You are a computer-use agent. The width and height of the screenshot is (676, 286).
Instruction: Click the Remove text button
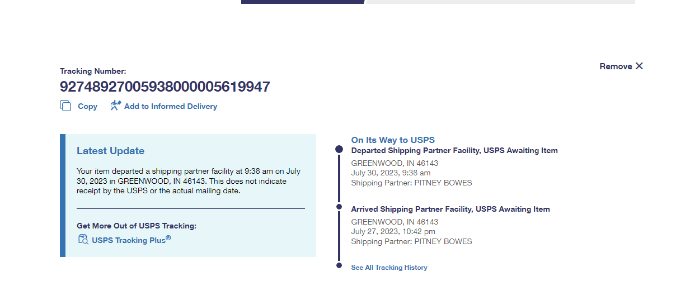[x=616, y=66]
